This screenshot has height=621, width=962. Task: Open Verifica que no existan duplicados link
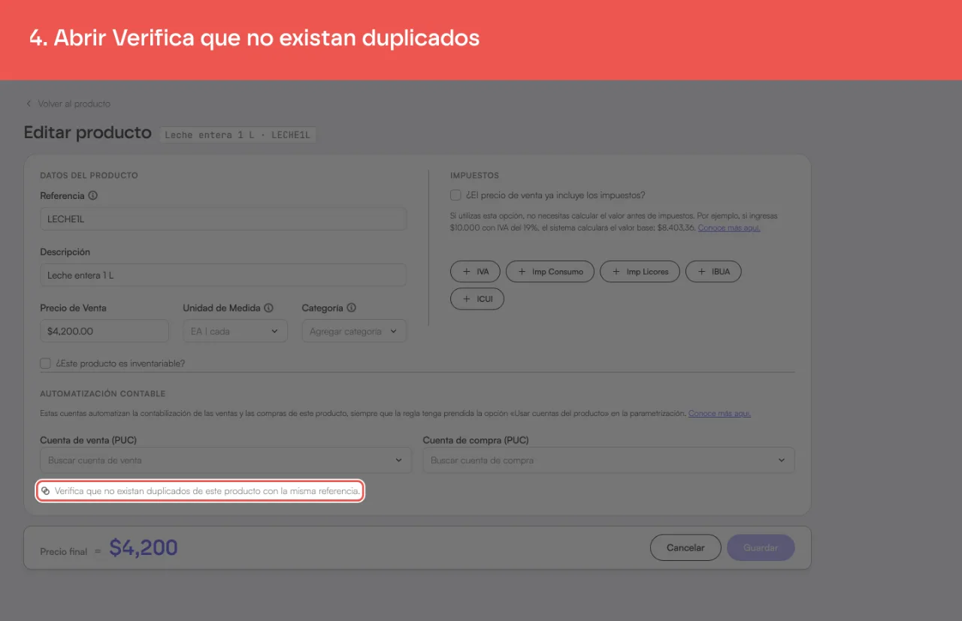point(201,491)
